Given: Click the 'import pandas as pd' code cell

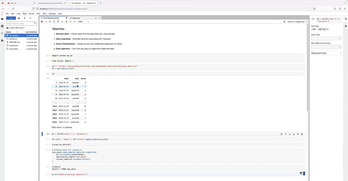Looking at the screenshot, I should [x=178, y=56].
